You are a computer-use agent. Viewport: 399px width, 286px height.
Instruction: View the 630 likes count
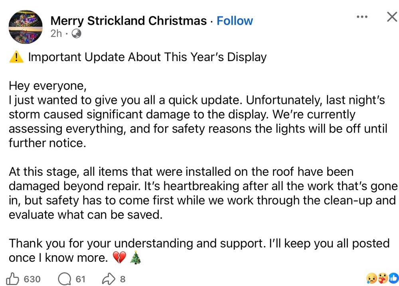click(x=32, y=279)
